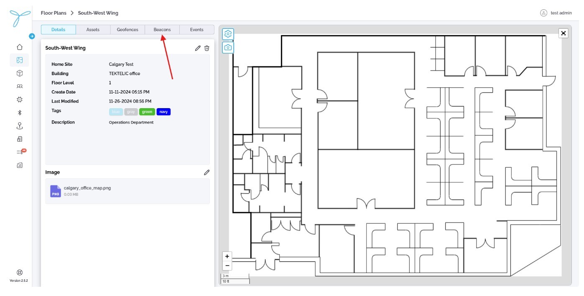584x296 pixels.
Task: Open the test admin user menu
Action: pyautogui.click(x=556, y=13)
